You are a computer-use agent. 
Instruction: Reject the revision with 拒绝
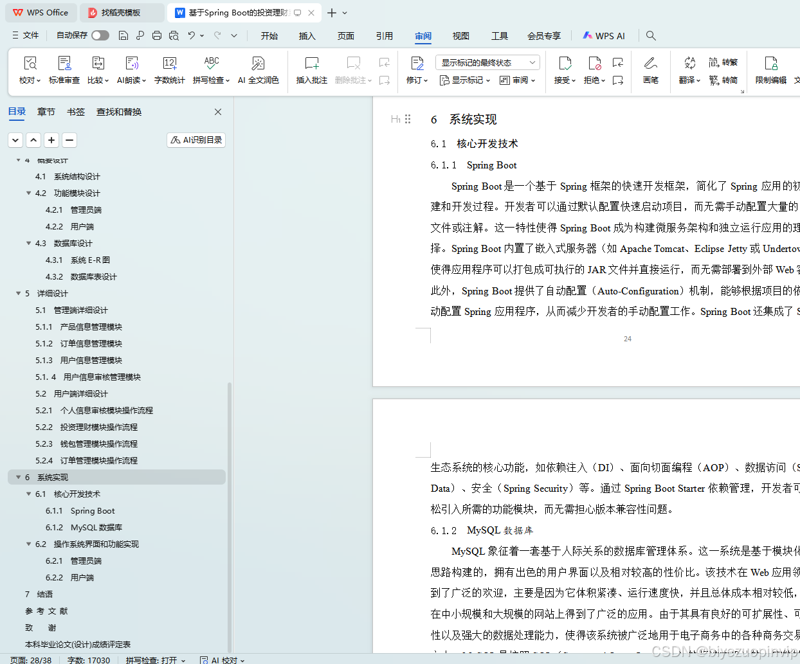click(x=594, y=70)
